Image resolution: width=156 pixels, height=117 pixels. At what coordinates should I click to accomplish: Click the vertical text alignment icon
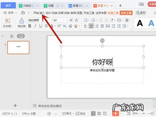click(119, 20)
